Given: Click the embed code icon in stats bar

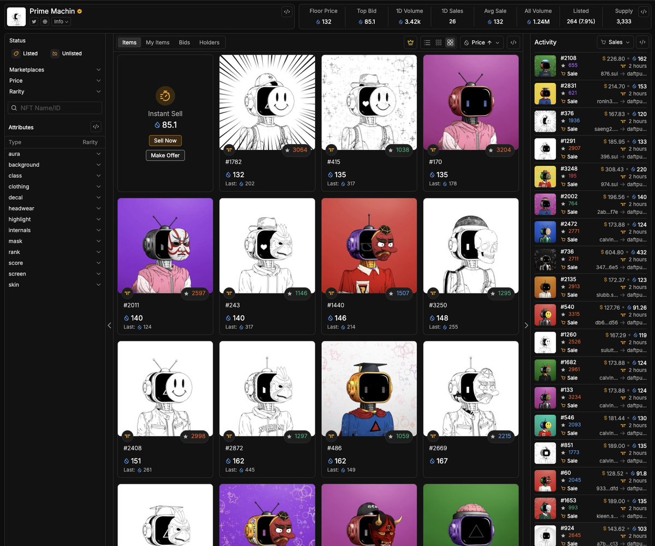Looking at the screenshot, I should coord(644,11).
